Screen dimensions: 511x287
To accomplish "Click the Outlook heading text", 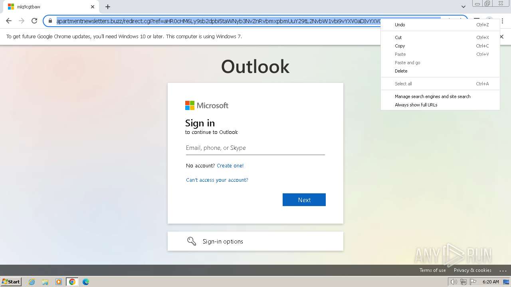I will [x=255, y=67].
